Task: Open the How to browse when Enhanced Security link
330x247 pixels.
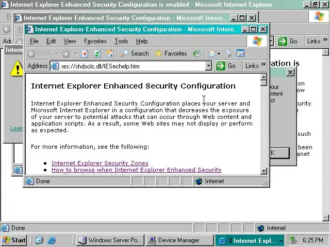Action: coord(137,170)
